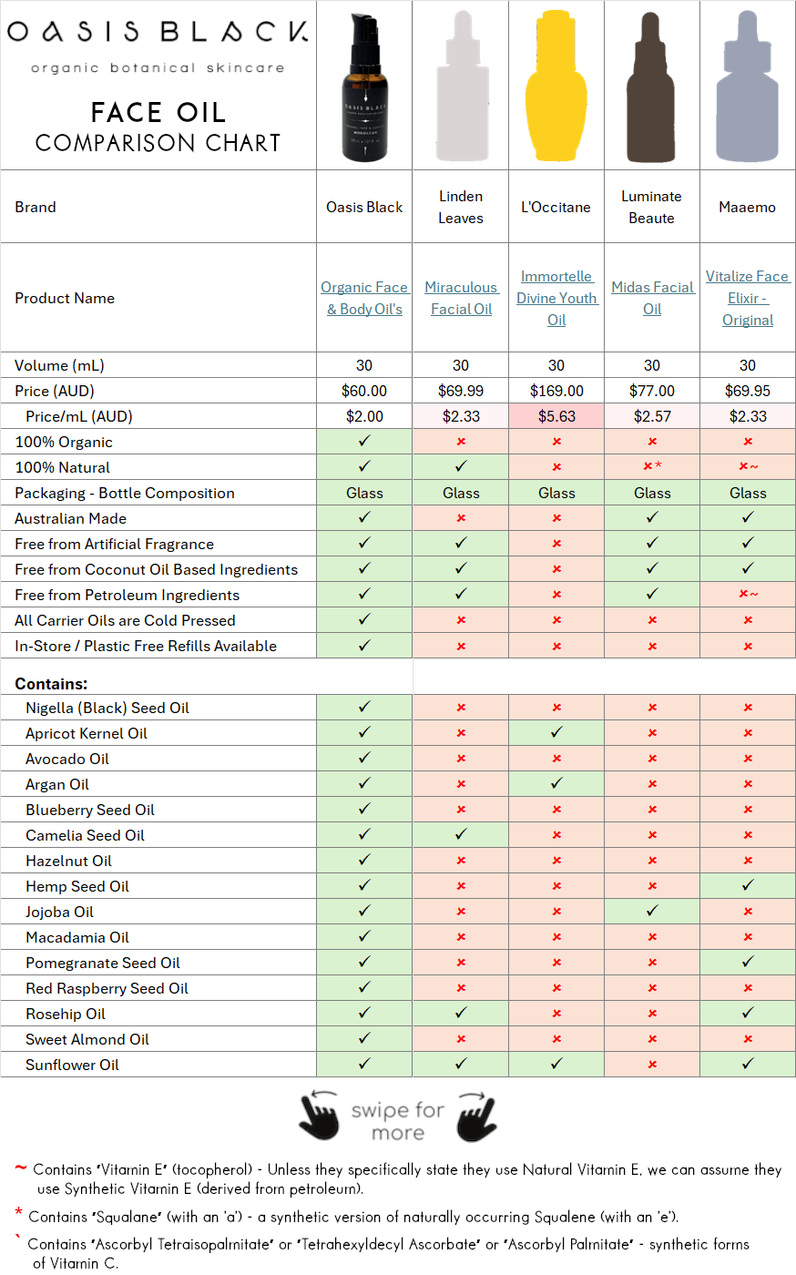Select the yellow L'Occitane bottle silhouette

(x=556, y=87)
